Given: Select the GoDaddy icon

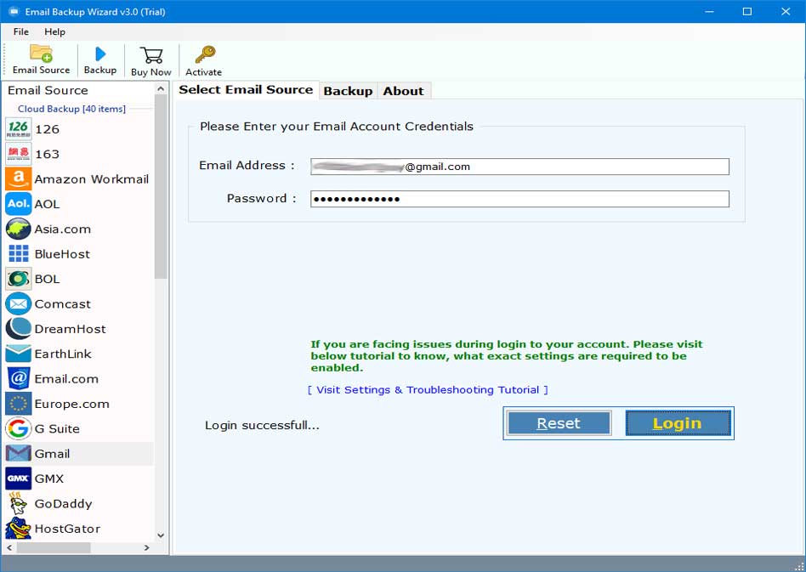Looking at the screenshot, I should pyautogui.click(x=19, y=504).
